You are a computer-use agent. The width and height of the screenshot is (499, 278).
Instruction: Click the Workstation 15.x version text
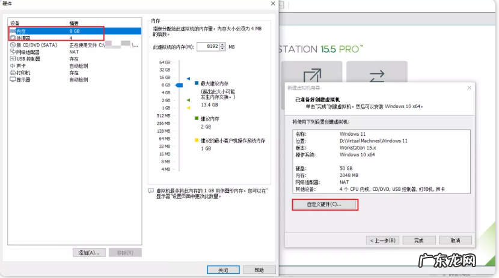(358, 148)
